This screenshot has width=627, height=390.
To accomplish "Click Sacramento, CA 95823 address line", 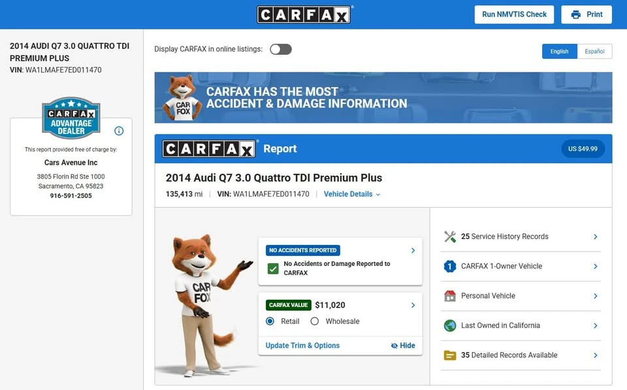I will 71,186.
